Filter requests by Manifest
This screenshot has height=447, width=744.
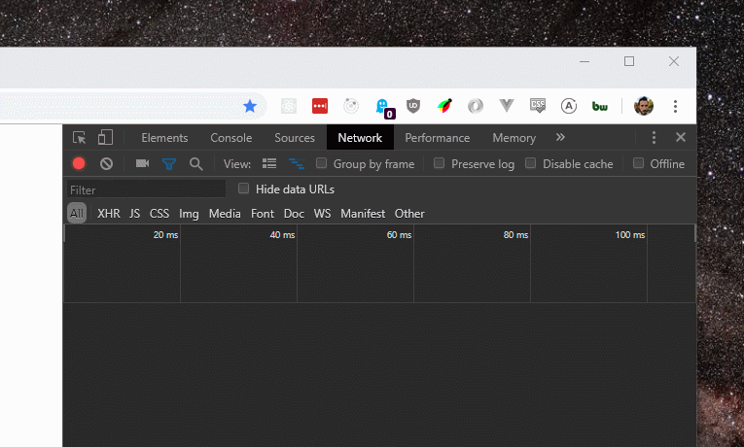tap(363, 214)
